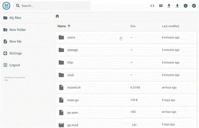Click the go.mod file icon

(x=61, y=125)
